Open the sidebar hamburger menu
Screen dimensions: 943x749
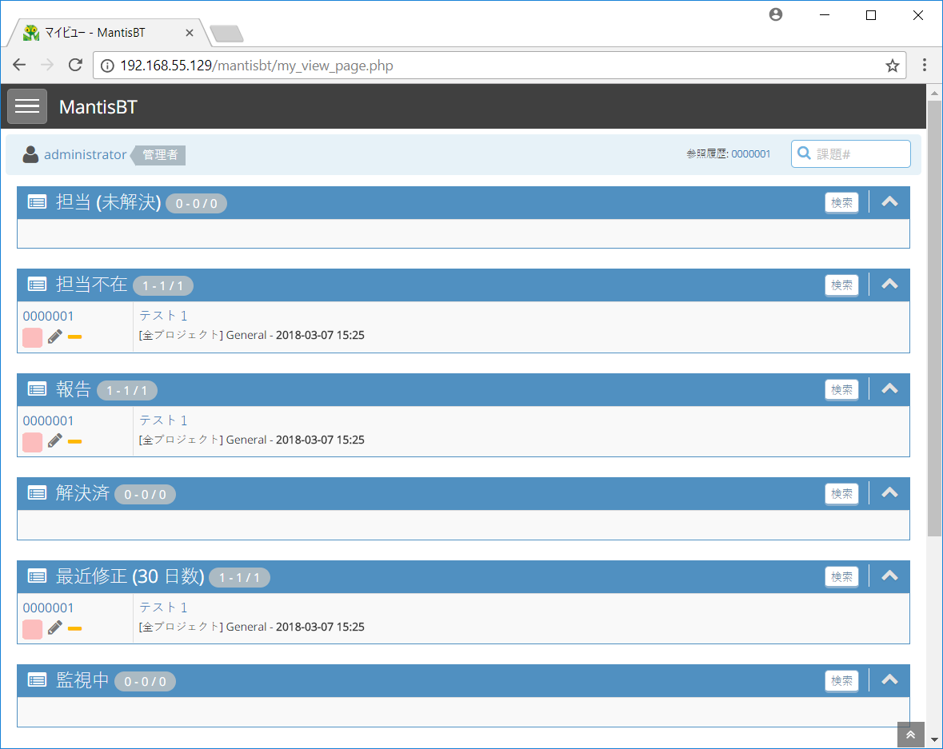pos(26,106)
